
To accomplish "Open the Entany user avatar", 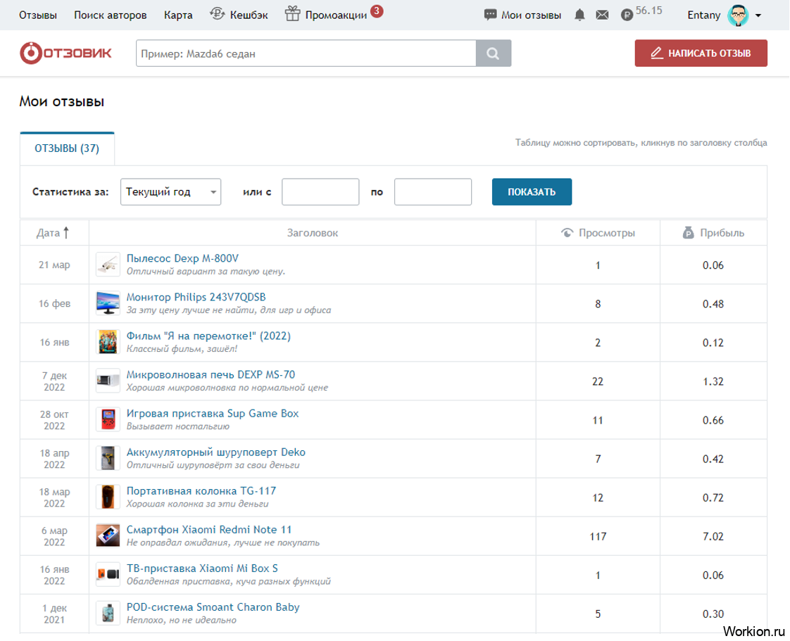I will (738, 15).
